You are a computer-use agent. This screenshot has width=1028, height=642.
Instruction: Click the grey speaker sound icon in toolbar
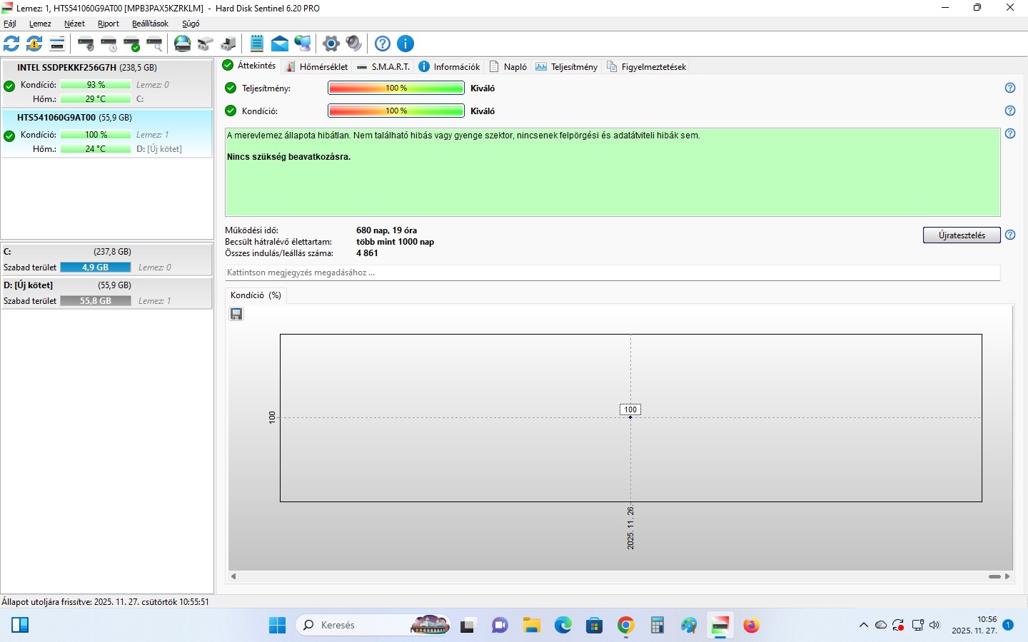tap(354, 44)
